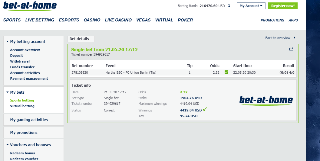Click the betting funds amount 216470.60
The height and width of the screenshot is (161, 320).
click(208, 6)
